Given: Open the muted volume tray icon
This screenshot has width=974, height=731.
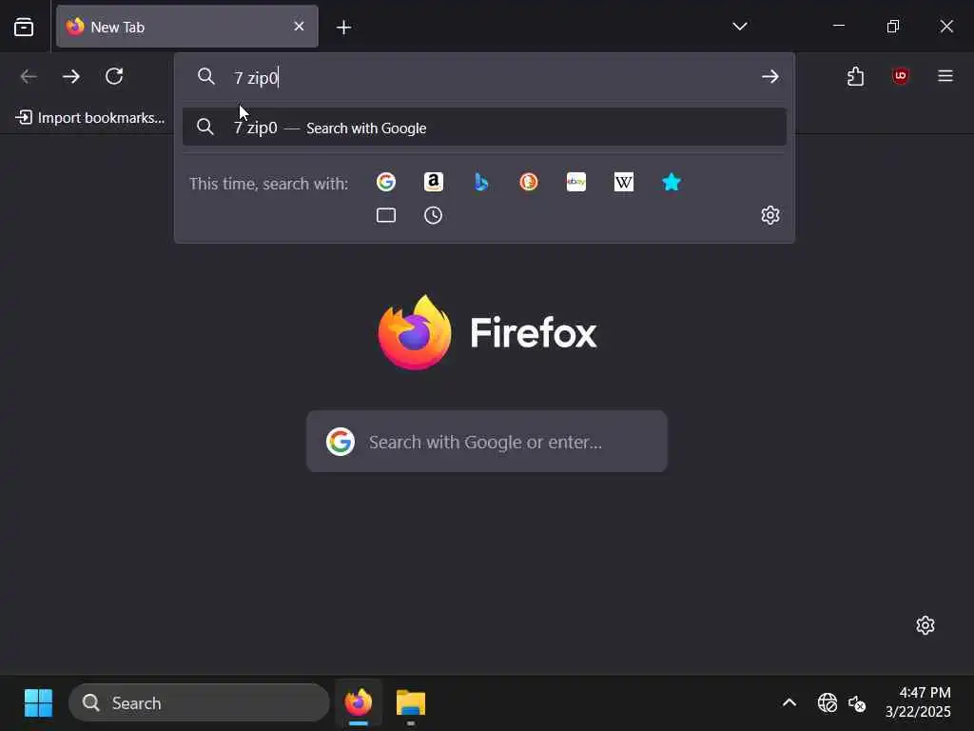Looking at the screenshot, I should coord(857,703).
